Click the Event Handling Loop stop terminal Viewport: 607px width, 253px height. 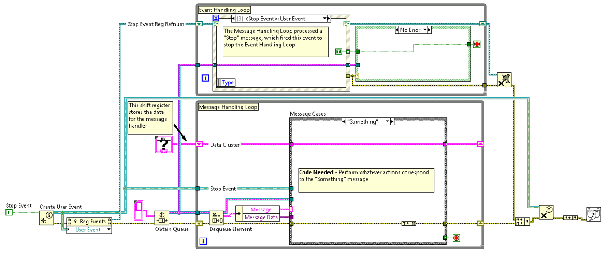pyautogui.click(x=477, y=44)
